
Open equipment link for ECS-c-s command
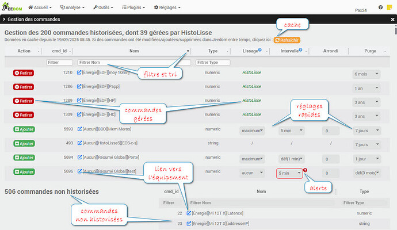tap(79, 143)
